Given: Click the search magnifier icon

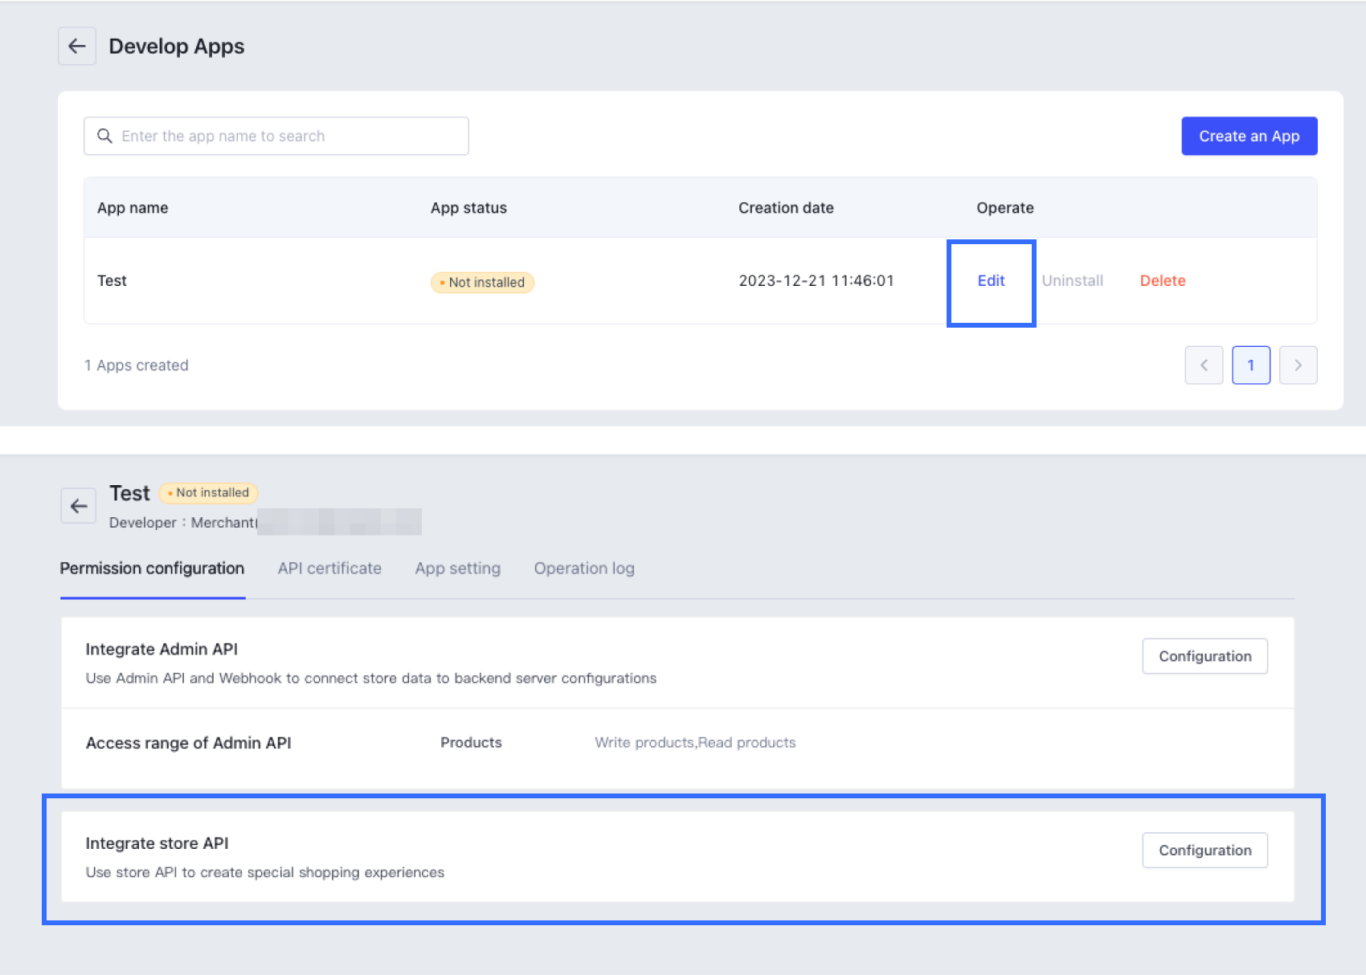Looking at the screenshot, I should (104, 136).
